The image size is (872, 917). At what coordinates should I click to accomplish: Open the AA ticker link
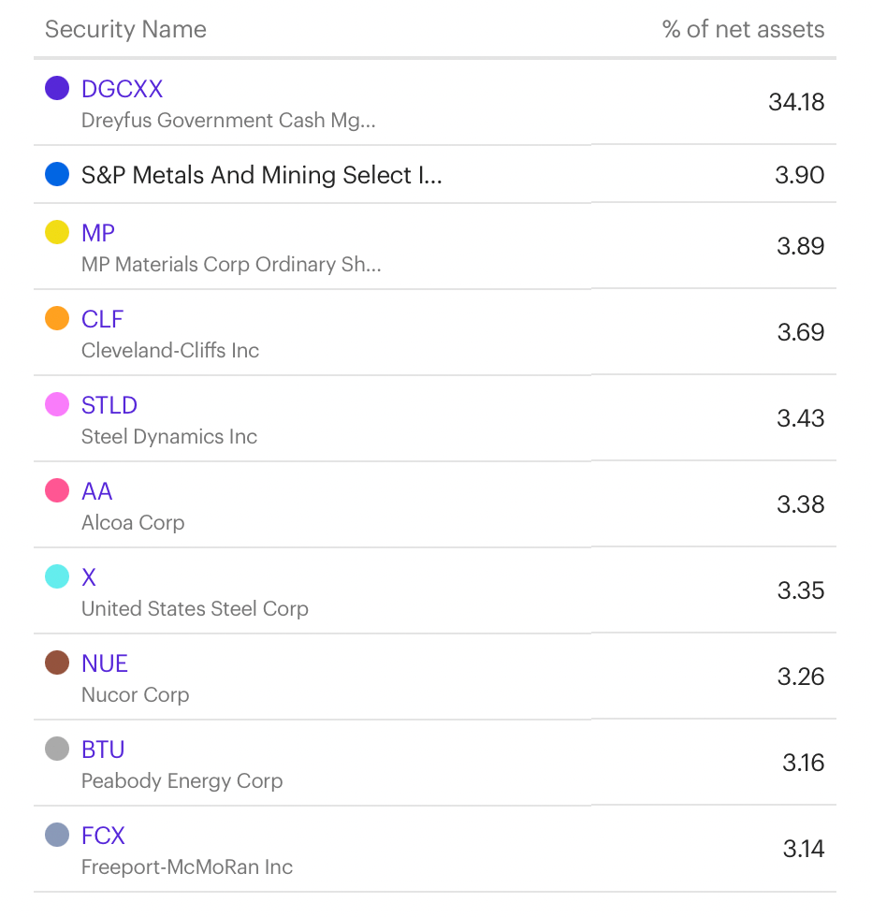point(96,491)
